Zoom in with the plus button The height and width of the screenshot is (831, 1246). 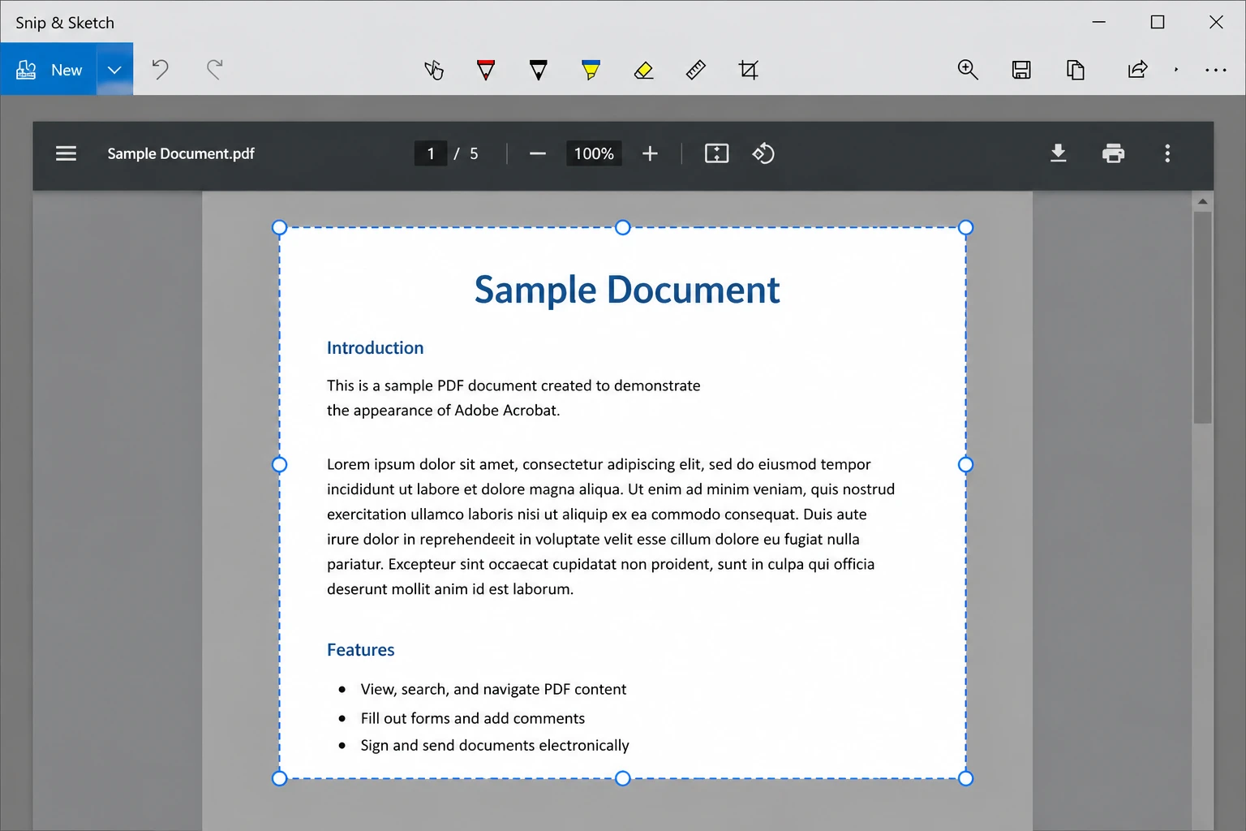(x=650, y=153)
